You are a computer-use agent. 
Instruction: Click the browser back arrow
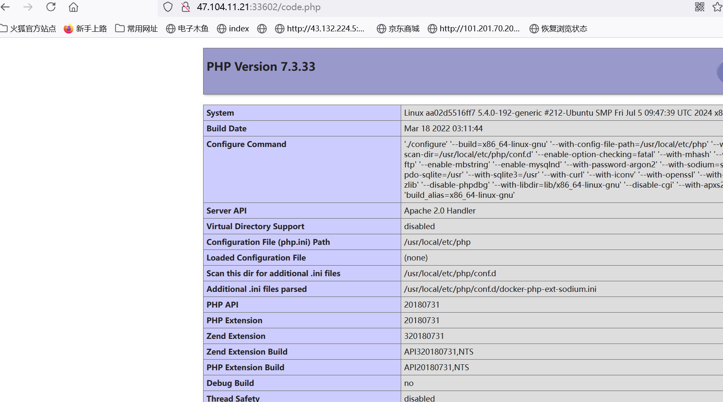pos(6,7)
